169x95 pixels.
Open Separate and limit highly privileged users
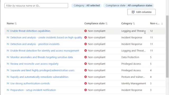pyautogui.click(x=42, y=70)
